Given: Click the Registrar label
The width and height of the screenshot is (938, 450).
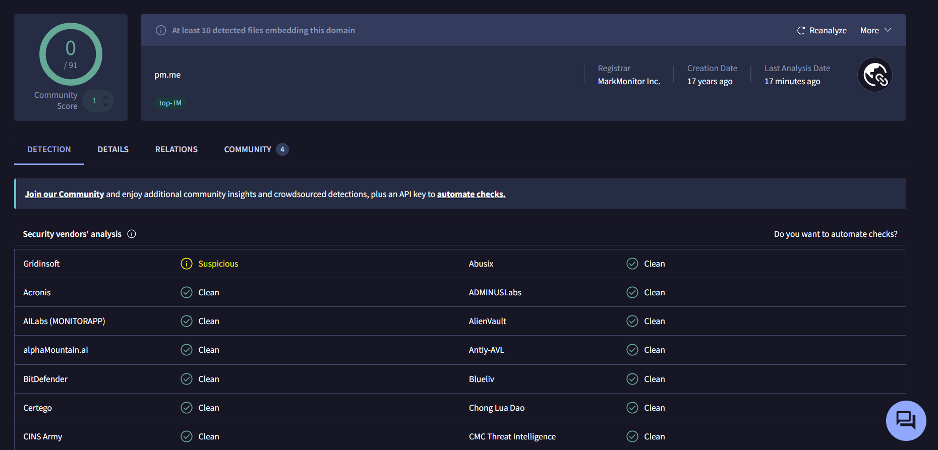Looking at the screenshot, I should (x=614, y=68).
